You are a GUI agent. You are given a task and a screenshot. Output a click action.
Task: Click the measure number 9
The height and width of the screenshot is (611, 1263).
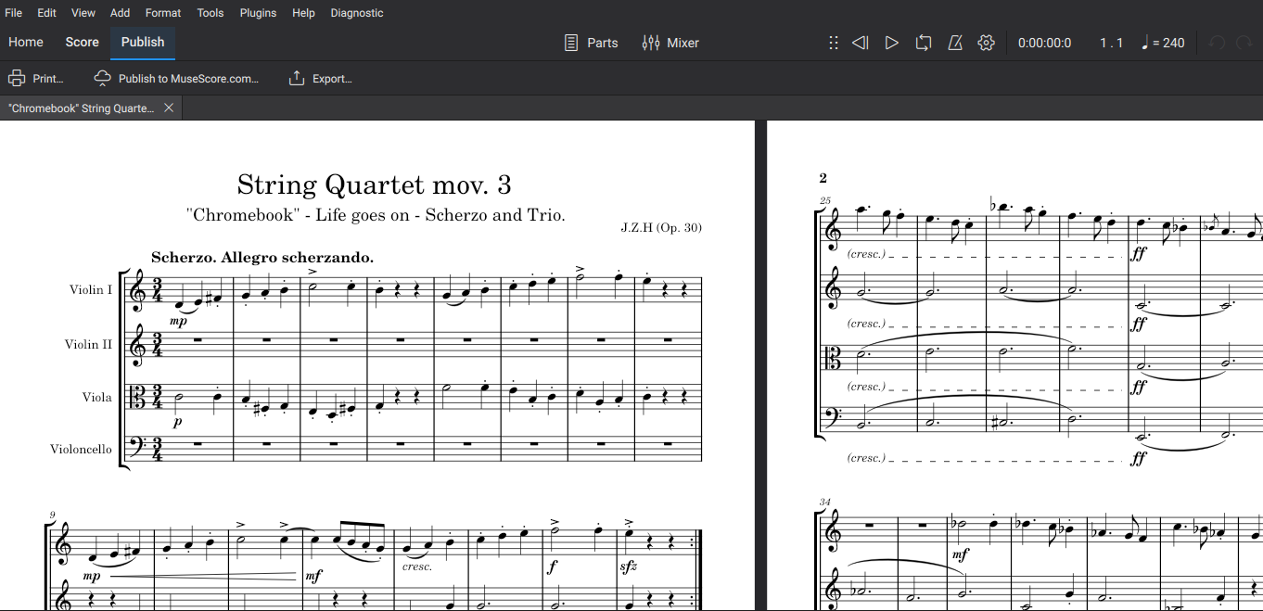tap(53, 515)
